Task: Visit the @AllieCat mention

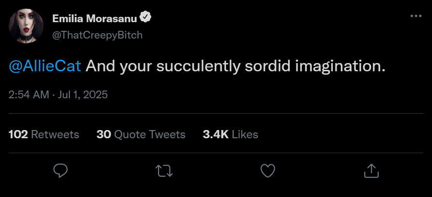Action: [44, 66]
